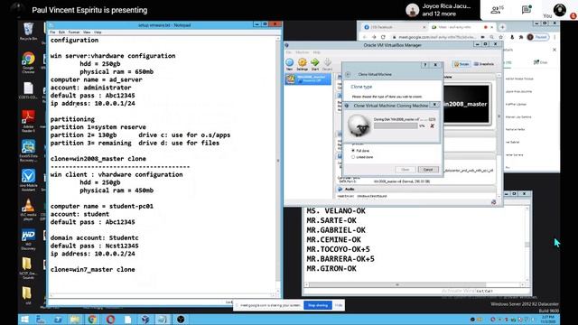Select the Full clone radio button
The image size is (578, 325).
coord(353,151)
